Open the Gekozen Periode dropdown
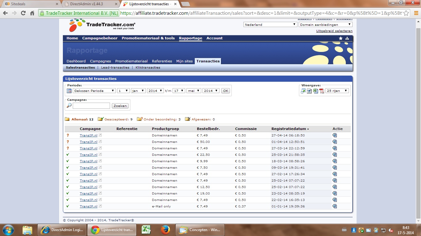The width and height of the screenshot is (421, 236). tap(94, 91)
